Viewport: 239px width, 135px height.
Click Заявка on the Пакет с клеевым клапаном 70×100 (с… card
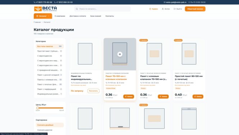coord(163,97)
